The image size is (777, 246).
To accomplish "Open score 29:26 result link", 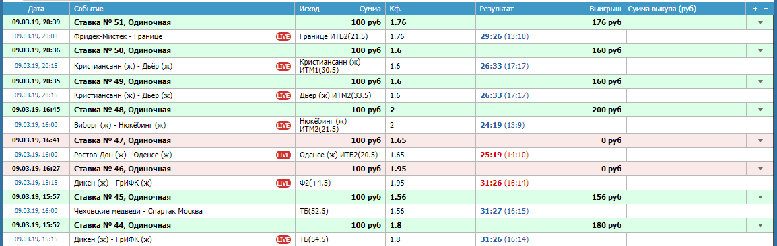I will click(491, 36).
